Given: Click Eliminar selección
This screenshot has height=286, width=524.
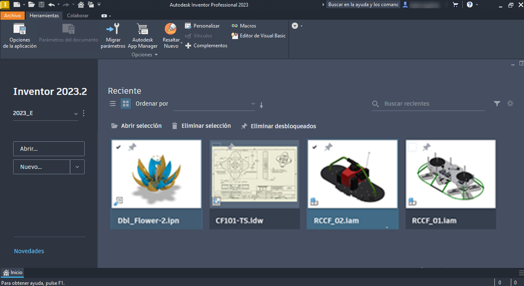Looking at the screenshot, I should pos(201,126).
